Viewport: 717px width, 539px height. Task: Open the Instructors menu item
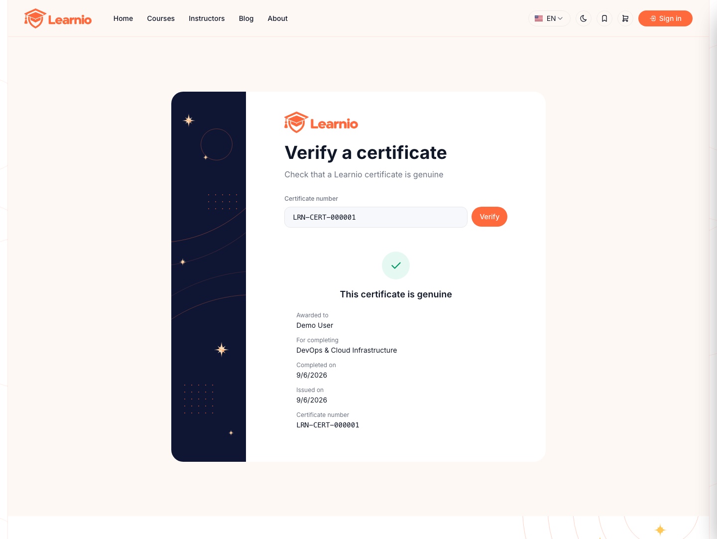click(x=207, y=18)
